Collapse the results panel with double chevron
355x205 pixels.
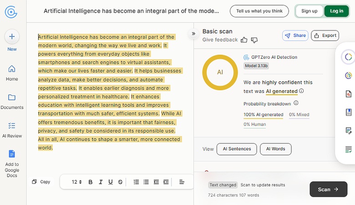[x=193, y=33]
